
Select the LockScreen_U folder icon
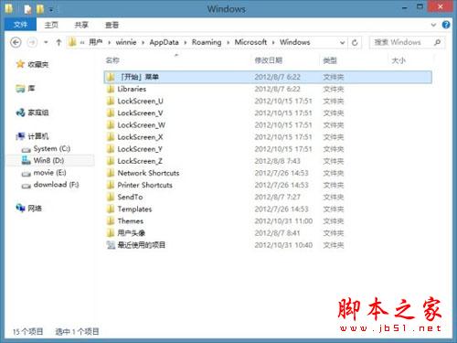(111, 101)
